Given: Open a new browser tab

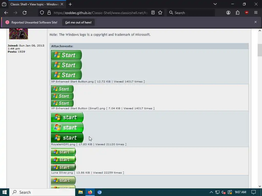Looking at the screenshot, I should 70,4.
